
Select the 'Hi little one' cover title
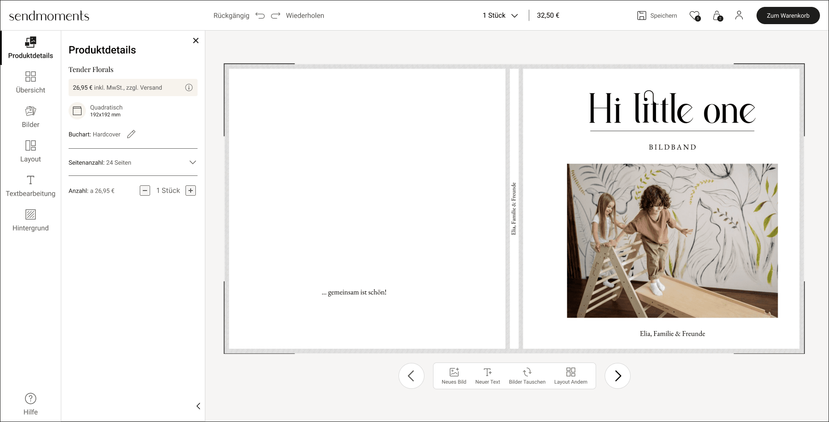[672, 108]
